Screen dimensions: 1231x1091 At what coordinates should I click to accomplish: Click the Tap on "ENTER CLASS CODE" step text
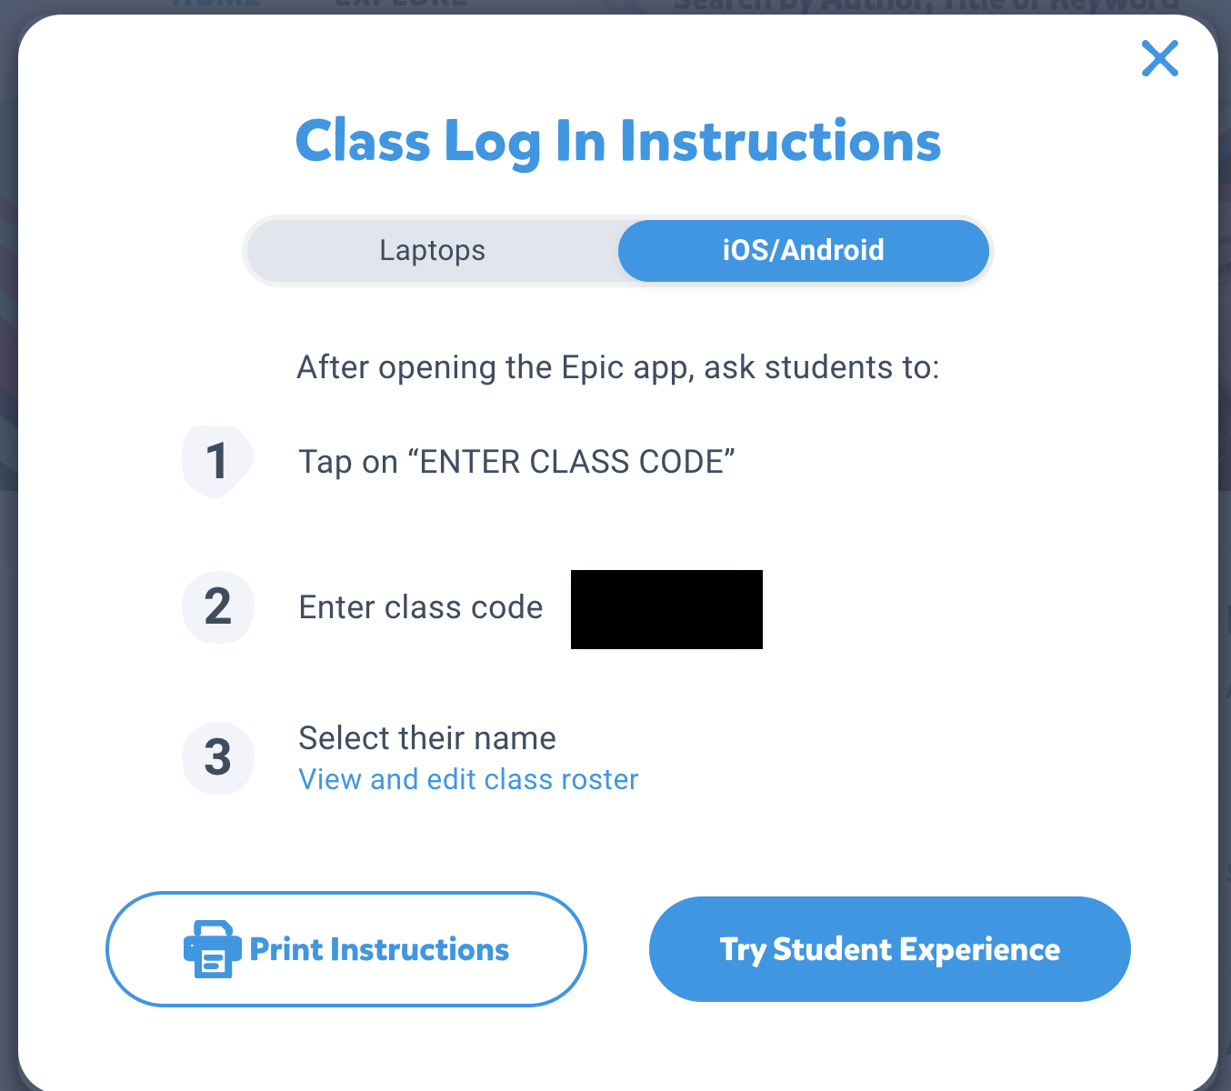click(516, 462)
